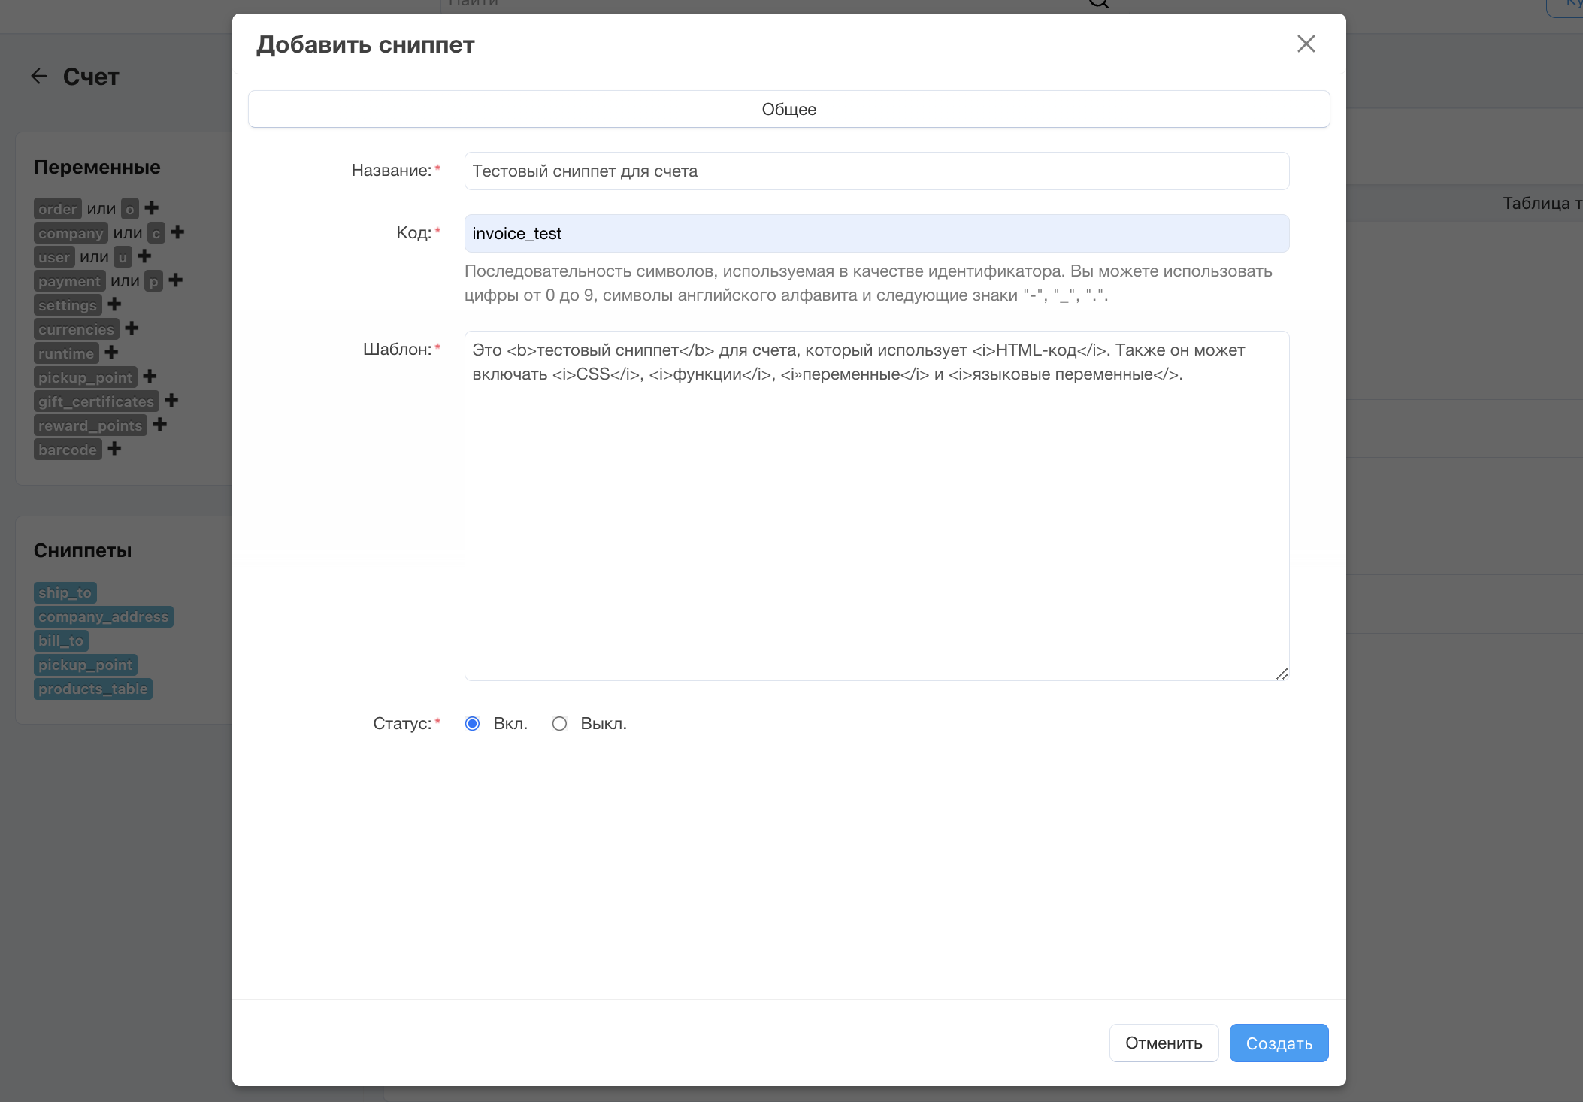This screenshot has height=1102, width=1583.
Task: Open the Общее tab
Action: [788, 109]
